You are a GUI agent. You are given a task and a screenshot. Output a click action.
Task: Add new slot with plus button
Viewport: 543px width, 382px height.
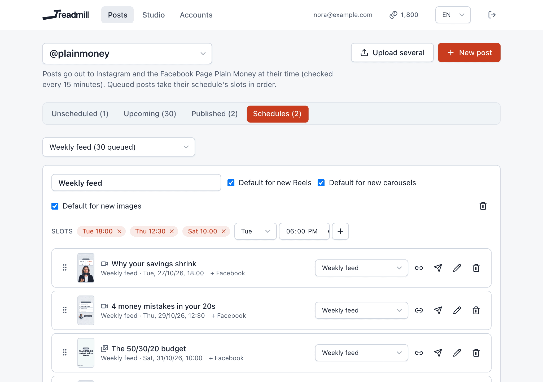click(x=340, y=231)
